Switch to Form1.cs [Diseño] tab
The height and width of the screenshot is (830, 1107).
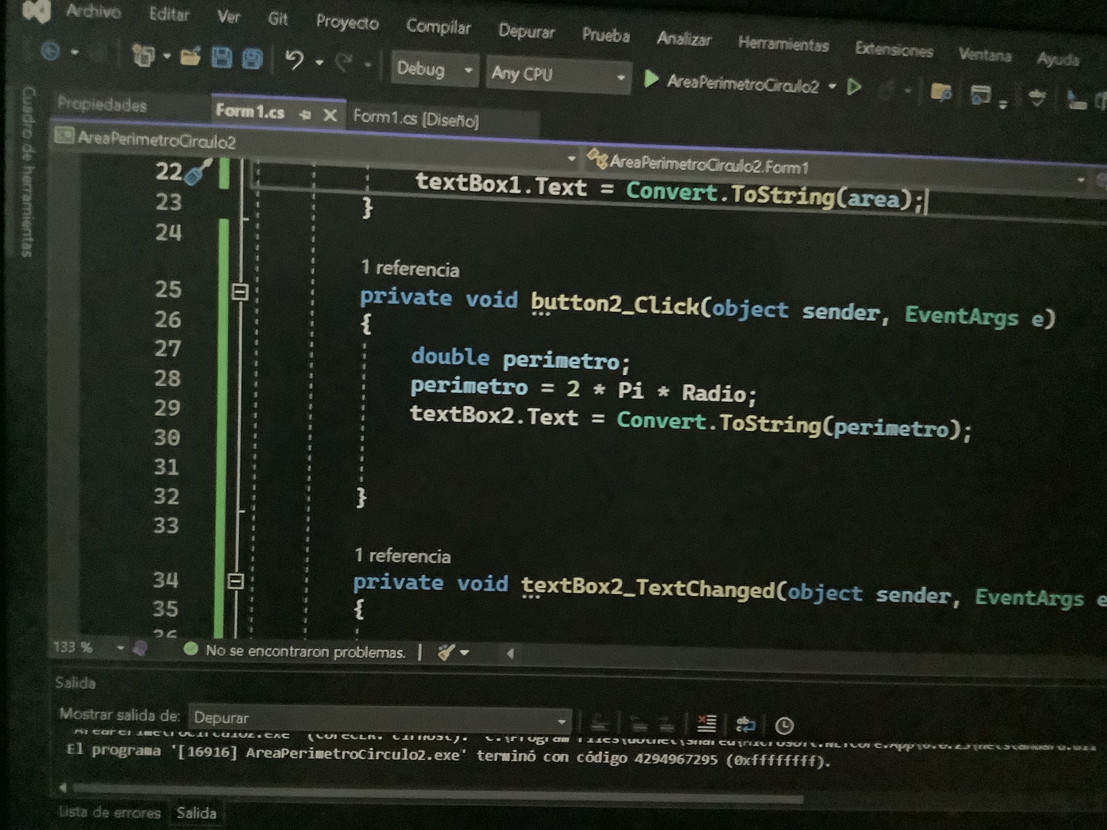click(415, 119)
